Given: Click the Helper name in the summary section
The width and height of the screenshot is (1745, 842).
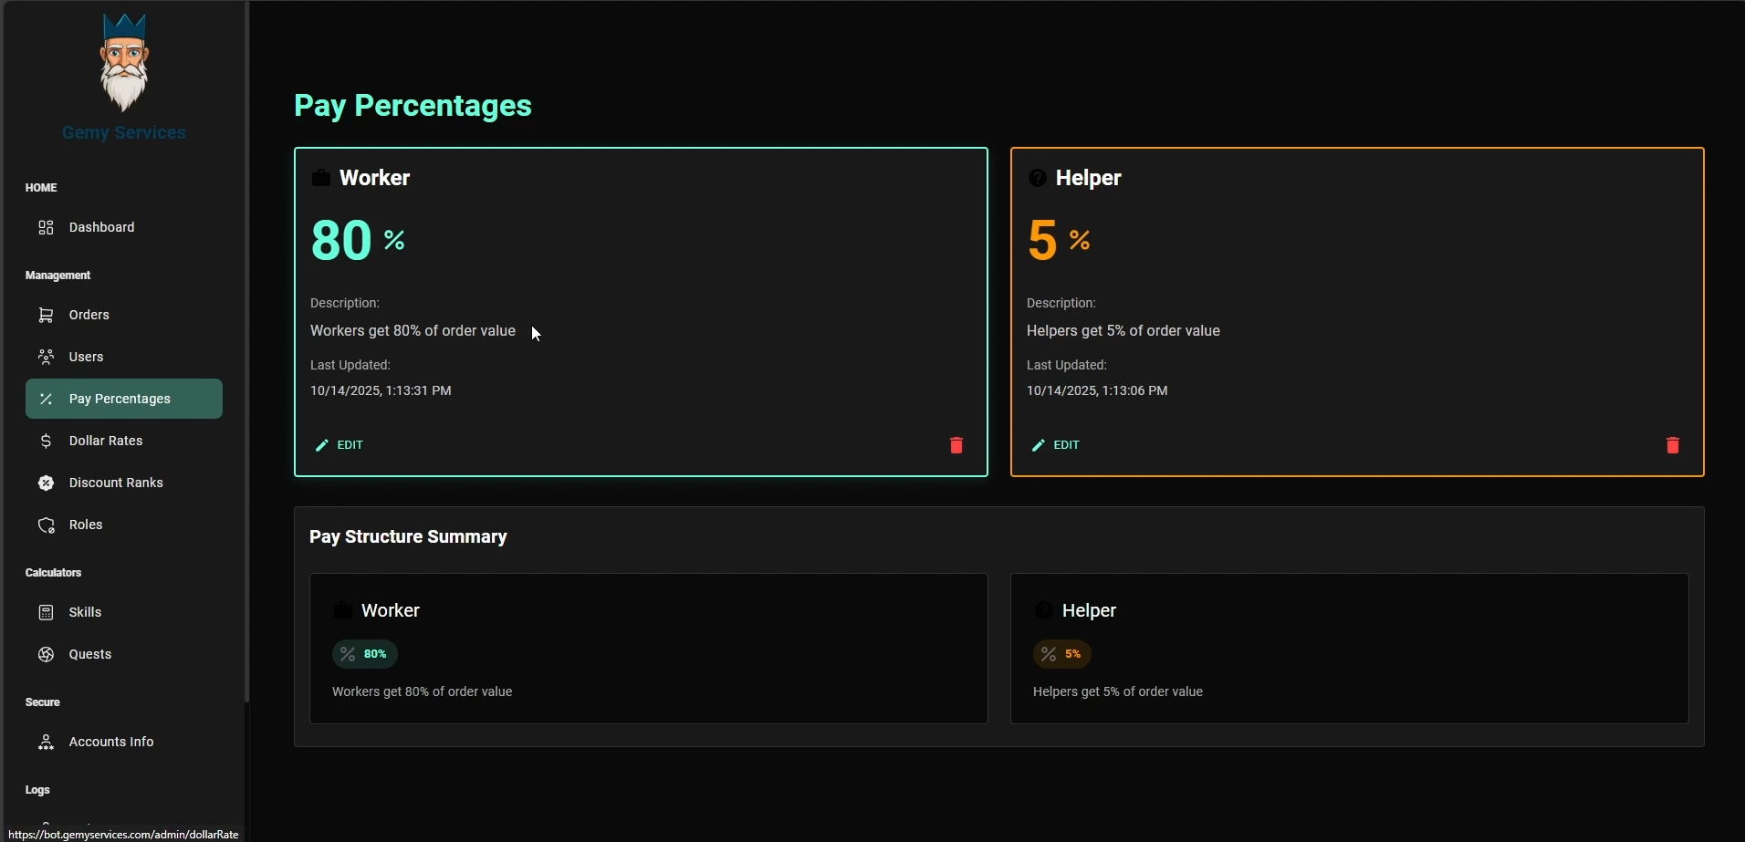Looking at the screenshot, I should [1089, 610].
